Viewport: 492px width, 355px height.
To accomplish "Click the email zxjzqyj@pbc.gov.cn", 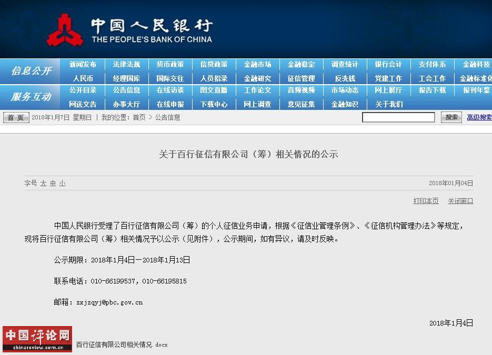I will [x=109, y=302].
